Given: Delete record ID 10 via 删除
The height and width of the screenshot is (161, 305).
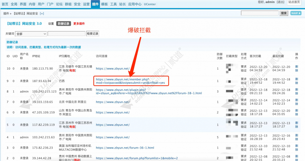Looking at the screenshot, I should pos(297,69).
